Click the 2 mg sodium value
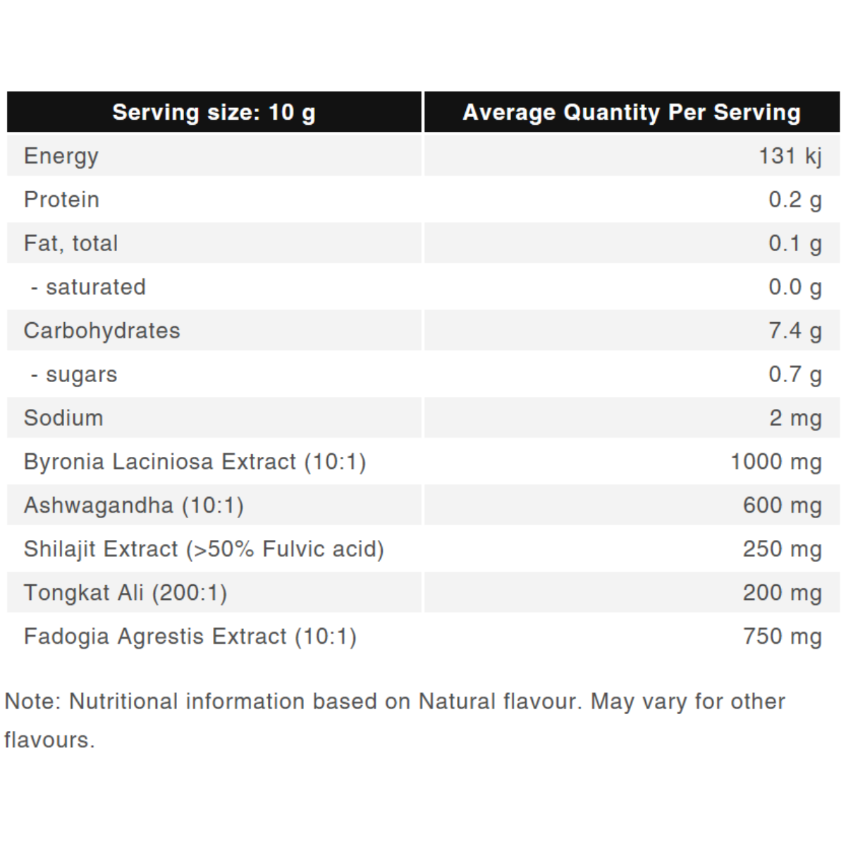 [x=795, y=418]
